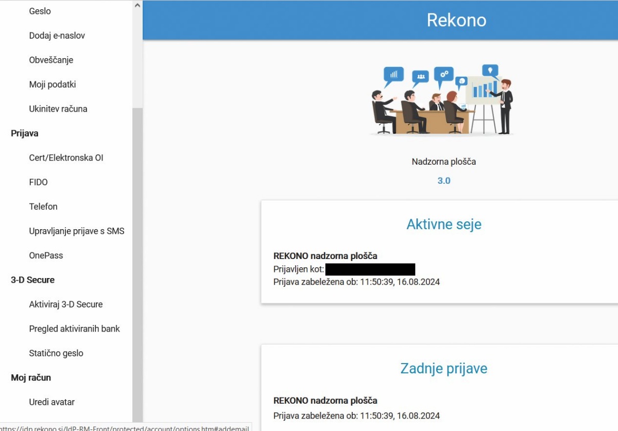Open Cert/Elektronska OI login option
The image size is (618, 431).
coord(66,158)
